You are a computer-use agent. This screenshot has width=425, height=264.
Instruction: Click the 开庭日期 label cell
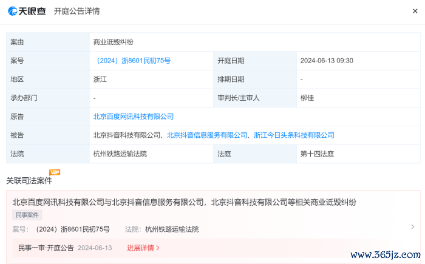pos(255,61)
